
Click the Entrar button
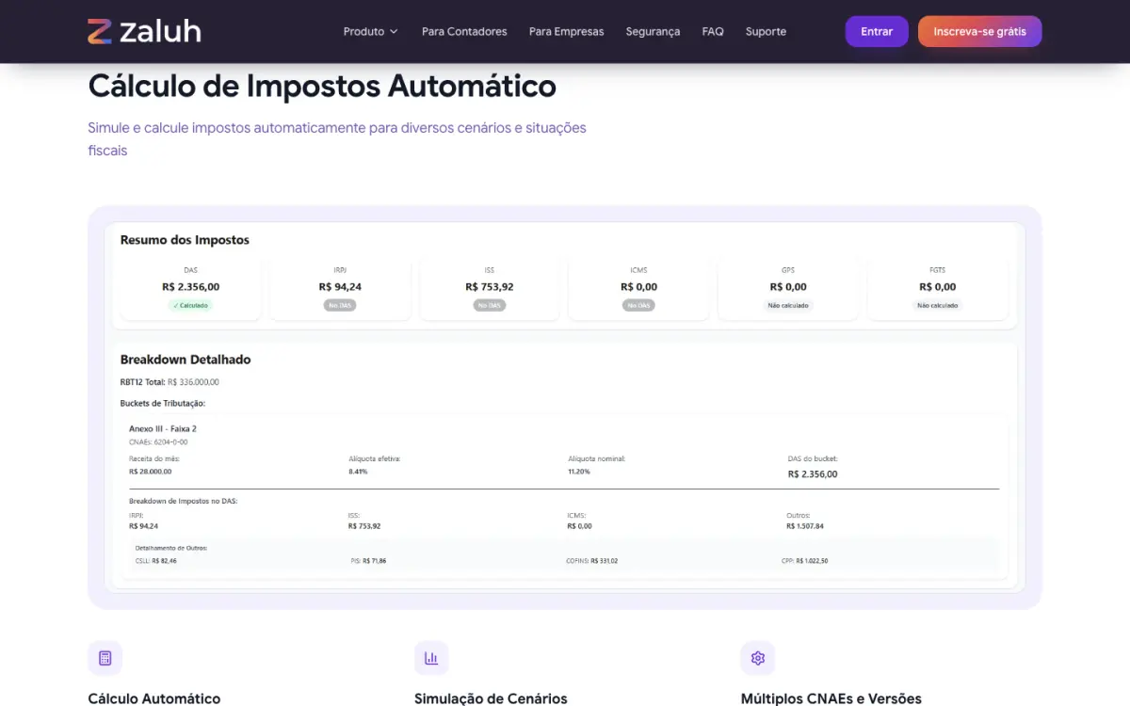click(x=877, y=31)
